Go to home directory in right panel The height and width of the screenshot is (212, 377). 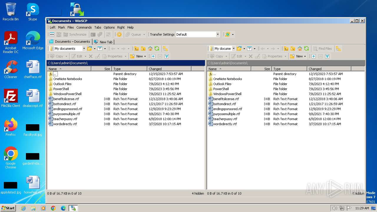(x=300, y=49)
